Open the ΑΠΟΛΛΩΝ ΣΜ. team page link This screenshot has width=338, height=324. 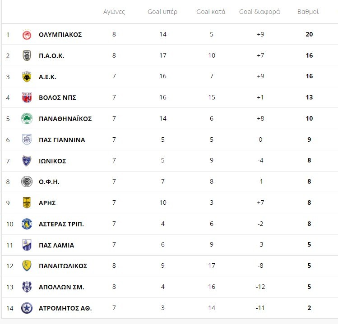click(61, 287)
